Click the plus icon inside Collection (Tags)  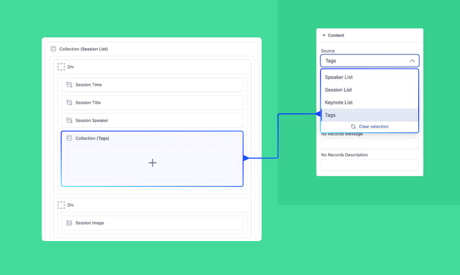[152, 163]
